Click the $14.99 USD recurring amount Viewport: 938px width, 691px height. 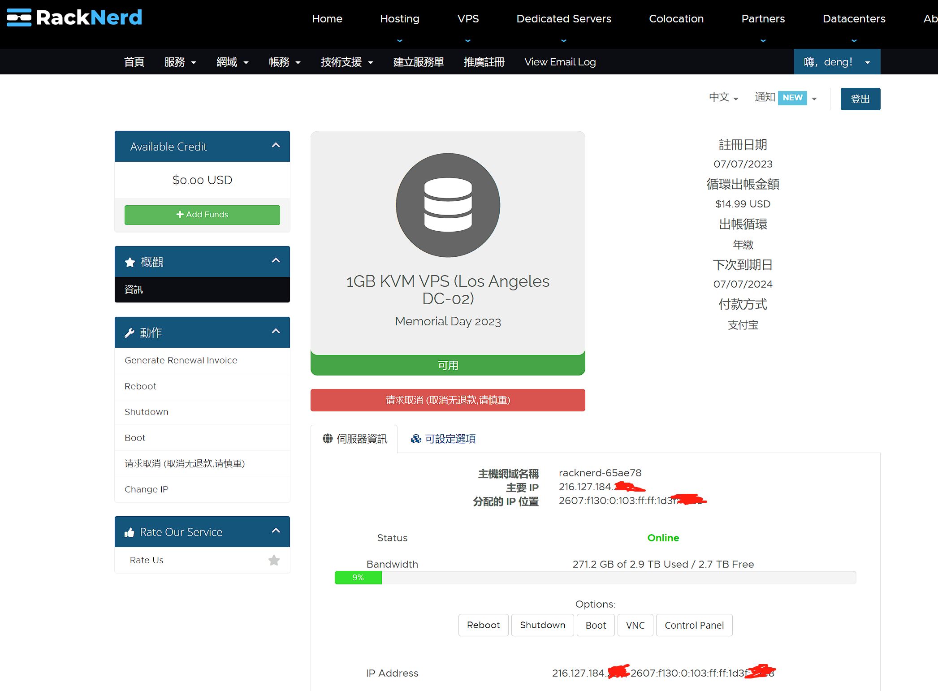coord(743,204)
